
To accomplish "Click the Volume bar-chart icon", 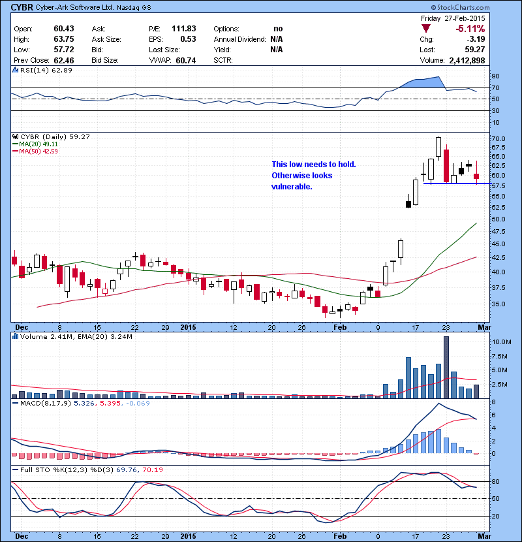I will [15, 336].
